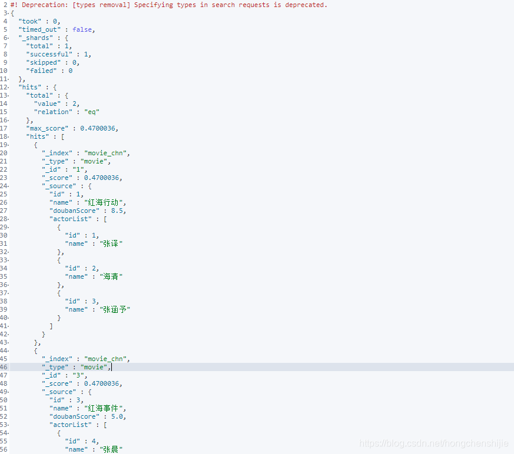Click line number 27 in the gutter
This screenshot has height=454, width=514.
[x=4, y=211]
